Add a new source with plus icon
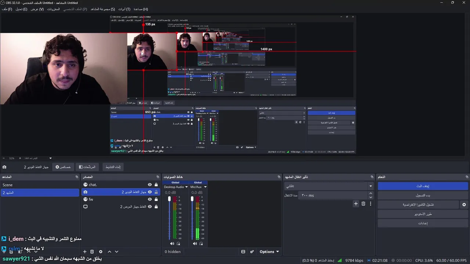The width and height of the screenshot is (470, 264). click(84, 252)
